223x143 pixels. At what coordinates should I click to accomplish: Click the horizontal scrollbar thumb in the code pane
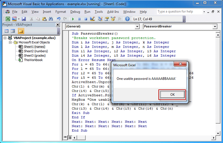click(81, 138)
